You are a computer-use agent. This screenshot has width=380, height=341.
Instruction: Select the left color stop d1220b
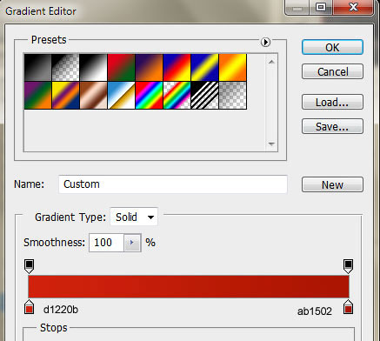[x=29, y=308]
